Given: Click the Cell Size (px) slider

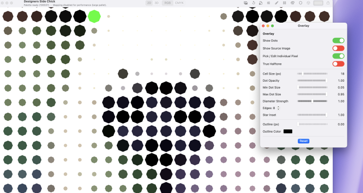Looking at the screenshot, I should 312,74.
